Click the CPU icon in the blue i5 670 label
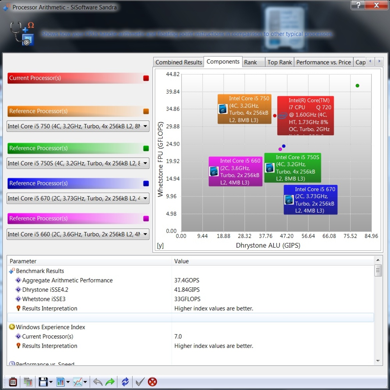 pos(289,200)
